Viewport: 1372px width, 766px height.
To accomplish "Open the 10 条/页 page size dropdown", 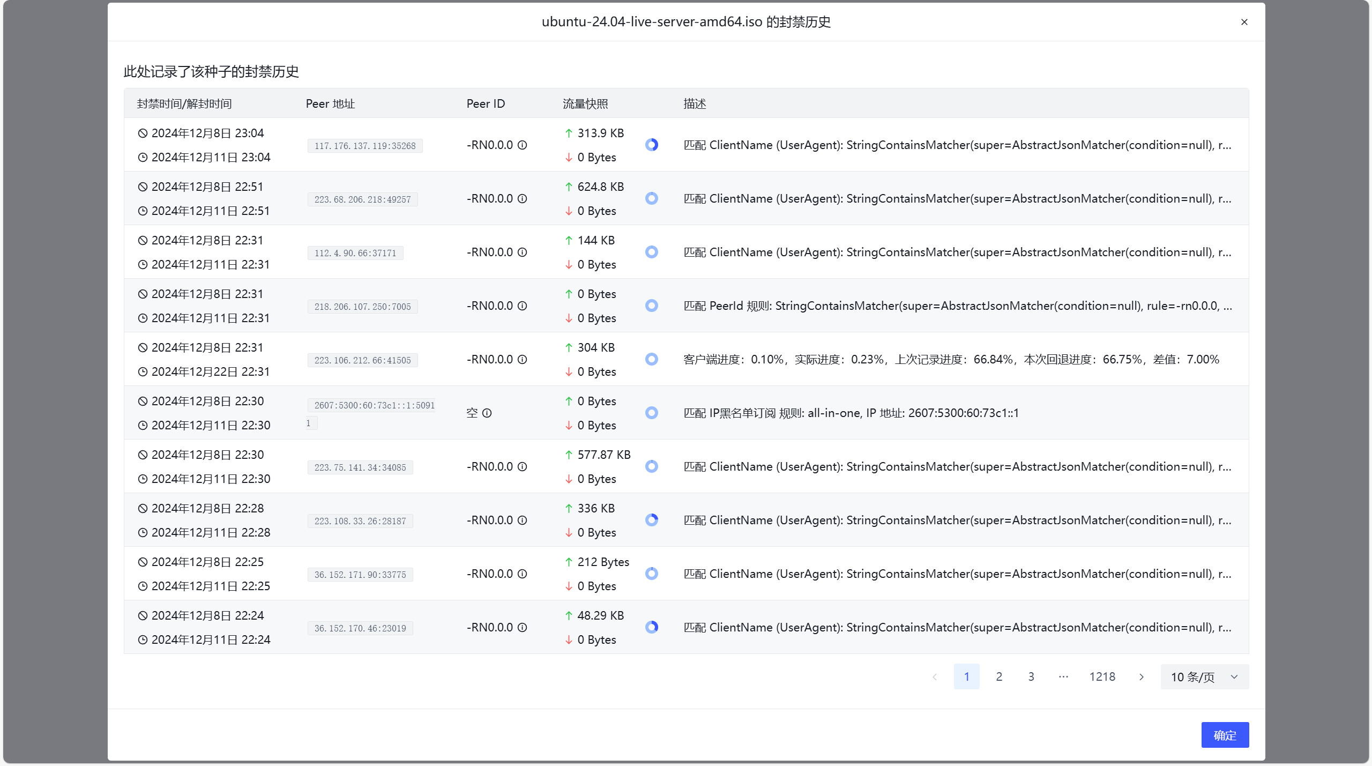I will [1203, 676].
